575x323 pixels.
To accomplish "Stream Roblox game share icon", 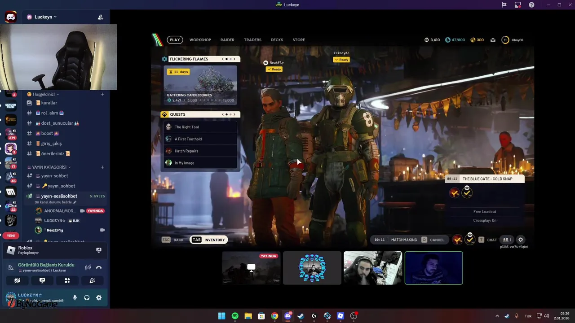I will [x=99, y=250].
